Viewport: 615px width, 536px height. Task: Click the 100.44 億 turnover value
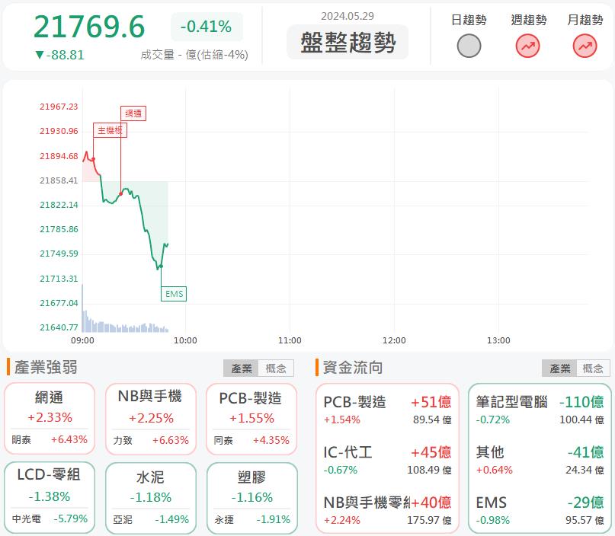[x=581, y=420]
